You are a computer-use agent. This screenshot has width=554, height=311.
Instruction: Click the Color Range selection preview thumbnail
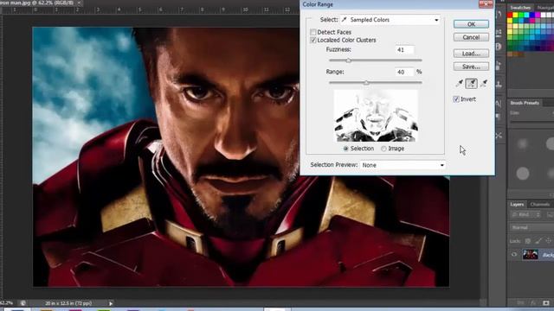(376, 116)
